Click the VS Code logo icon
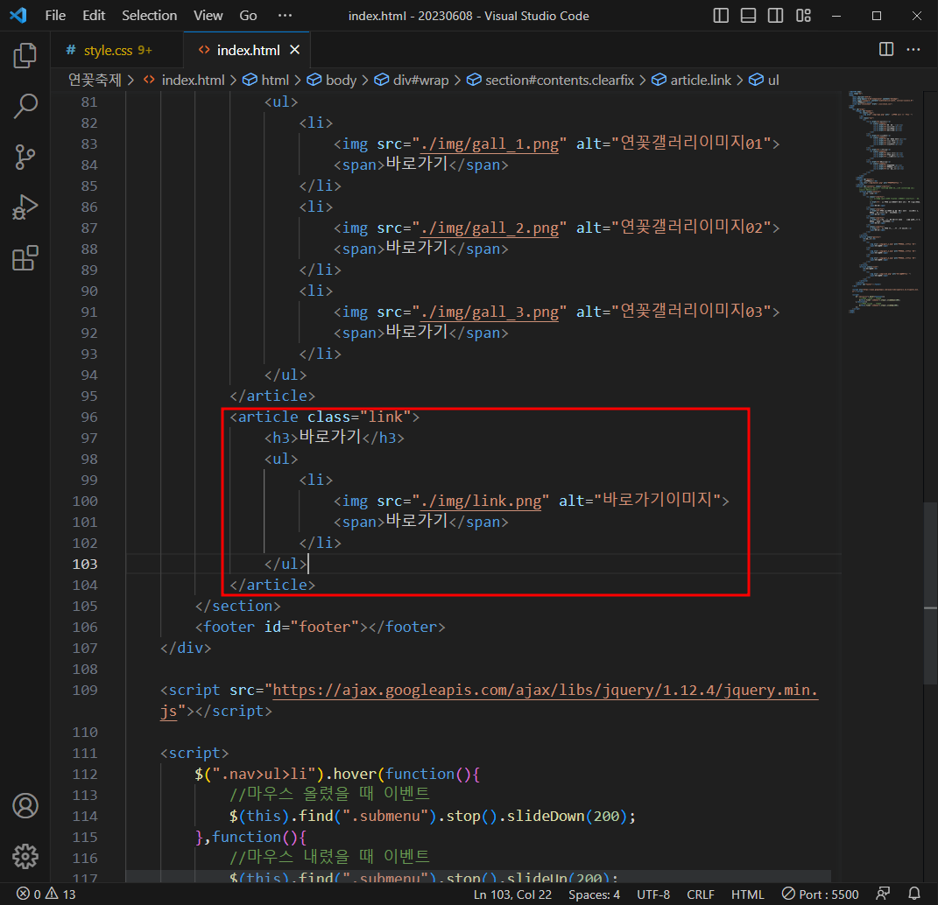This screenshot has height=905, width=938. [18, 15]
